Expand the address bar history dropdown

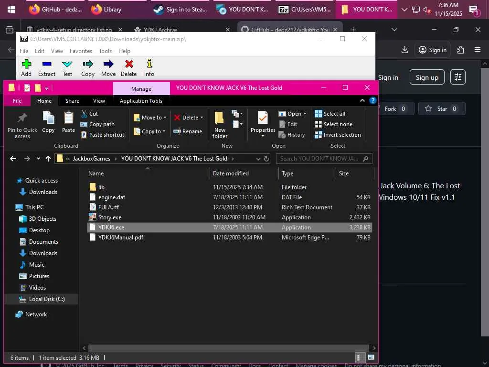coord(258,159)
